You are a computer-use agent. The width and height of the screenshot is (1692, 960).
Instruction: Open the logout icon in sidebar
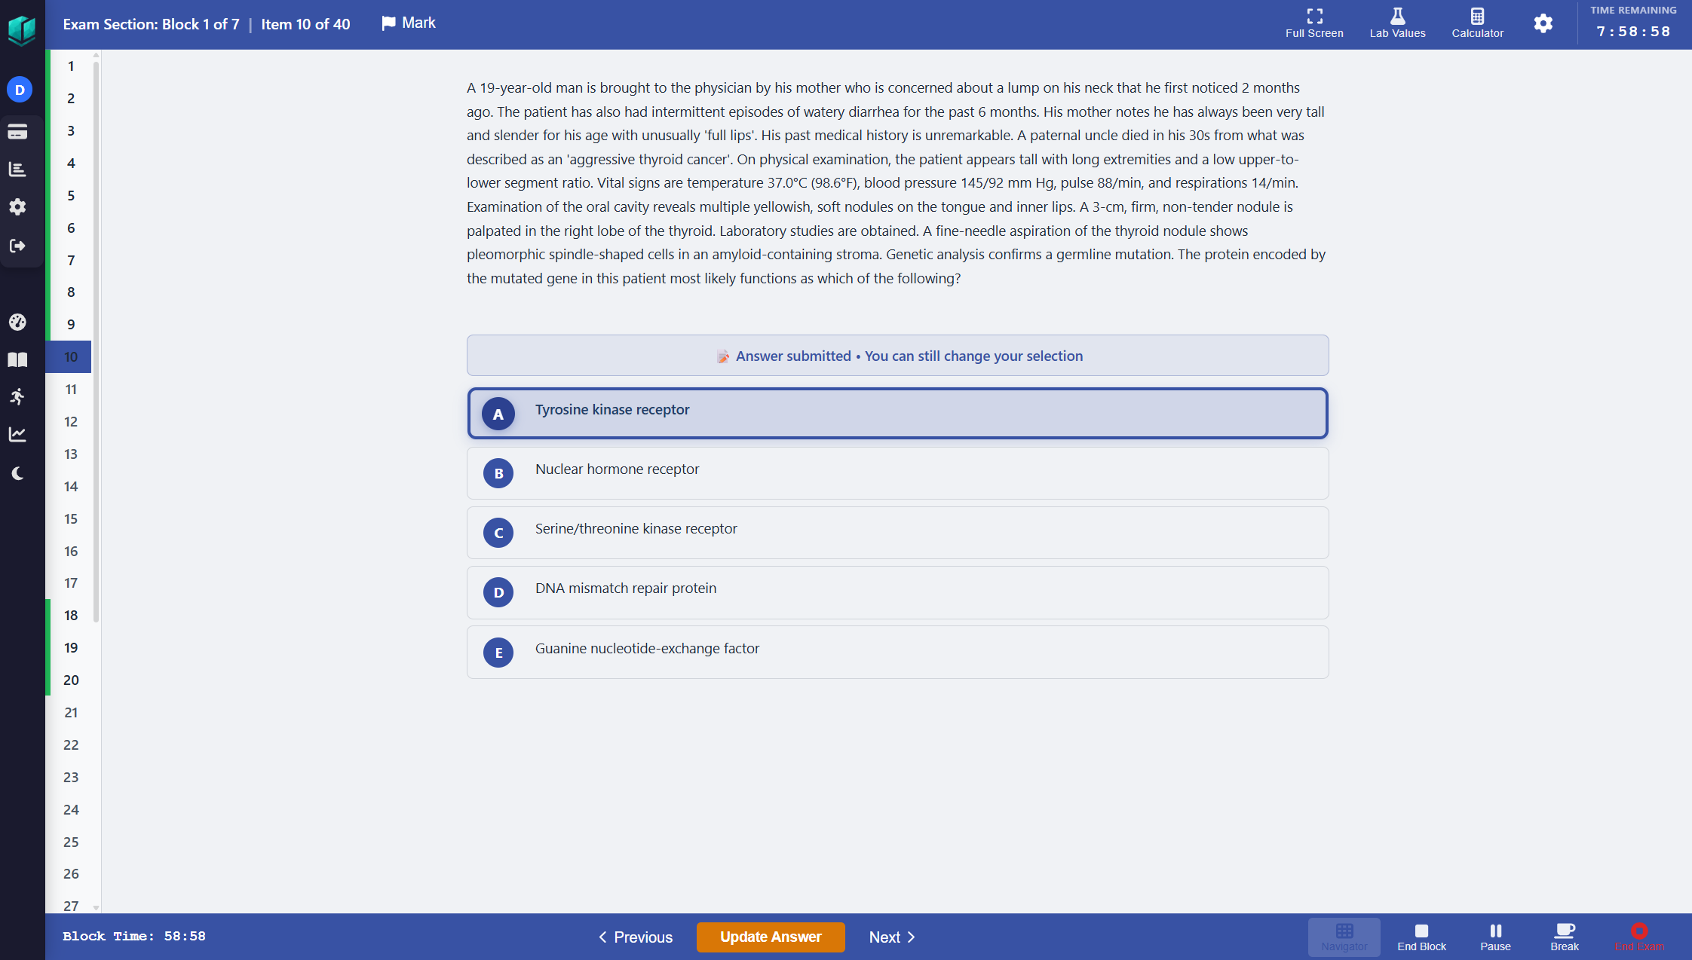coord(17,246)
